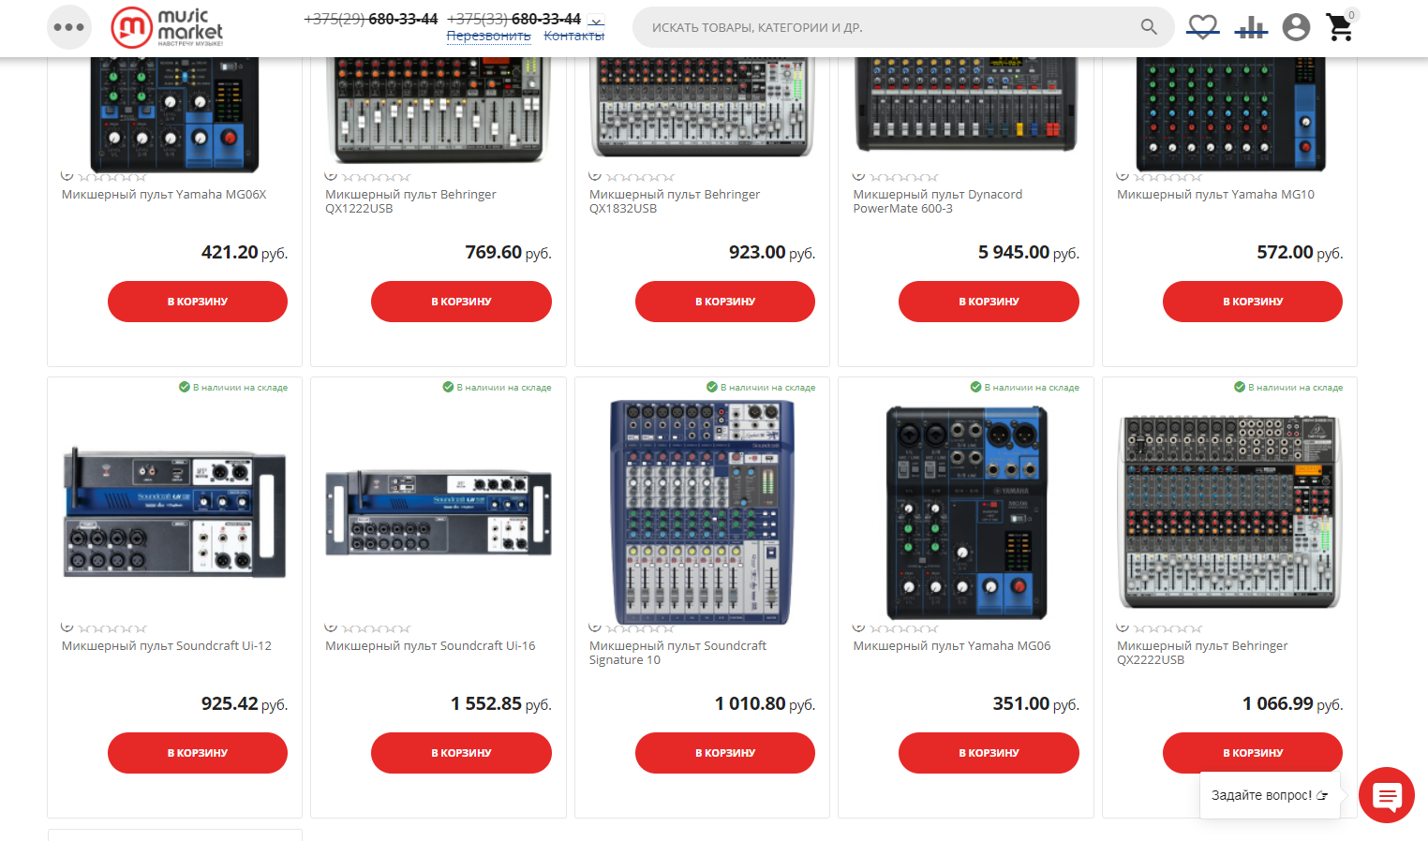The height and width of the screenshot is (841, 1428).
Task: Open the Soundcraft Signature 10 title
Action: coord(677,653)
